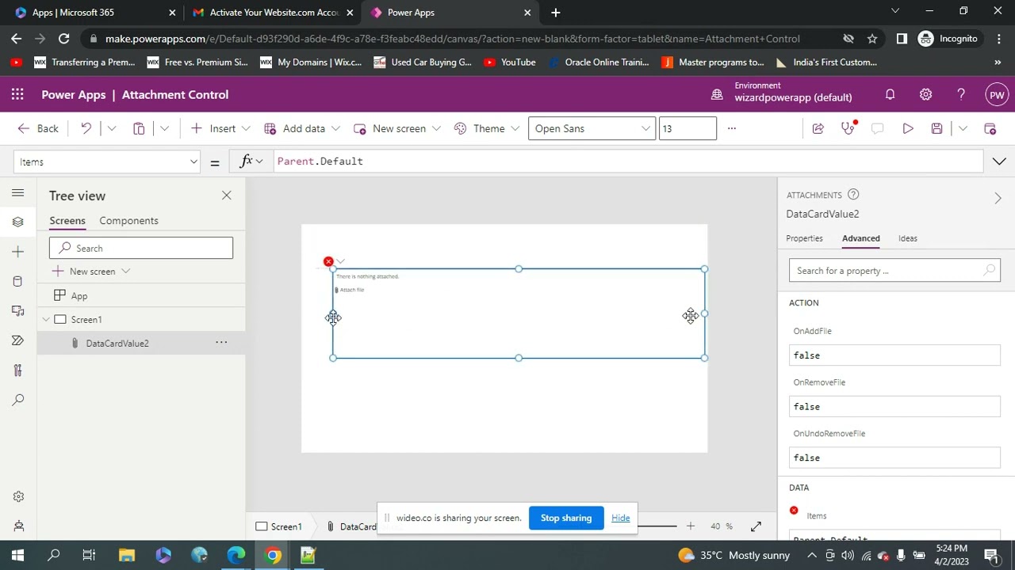This screenshot has height=570, width=1015.
Task: Click Fit to window expand icon
Action: (x=756, y=526)
